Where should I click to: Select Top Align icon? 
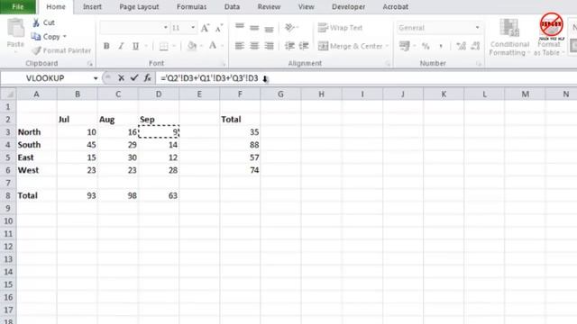coord(240,27)
